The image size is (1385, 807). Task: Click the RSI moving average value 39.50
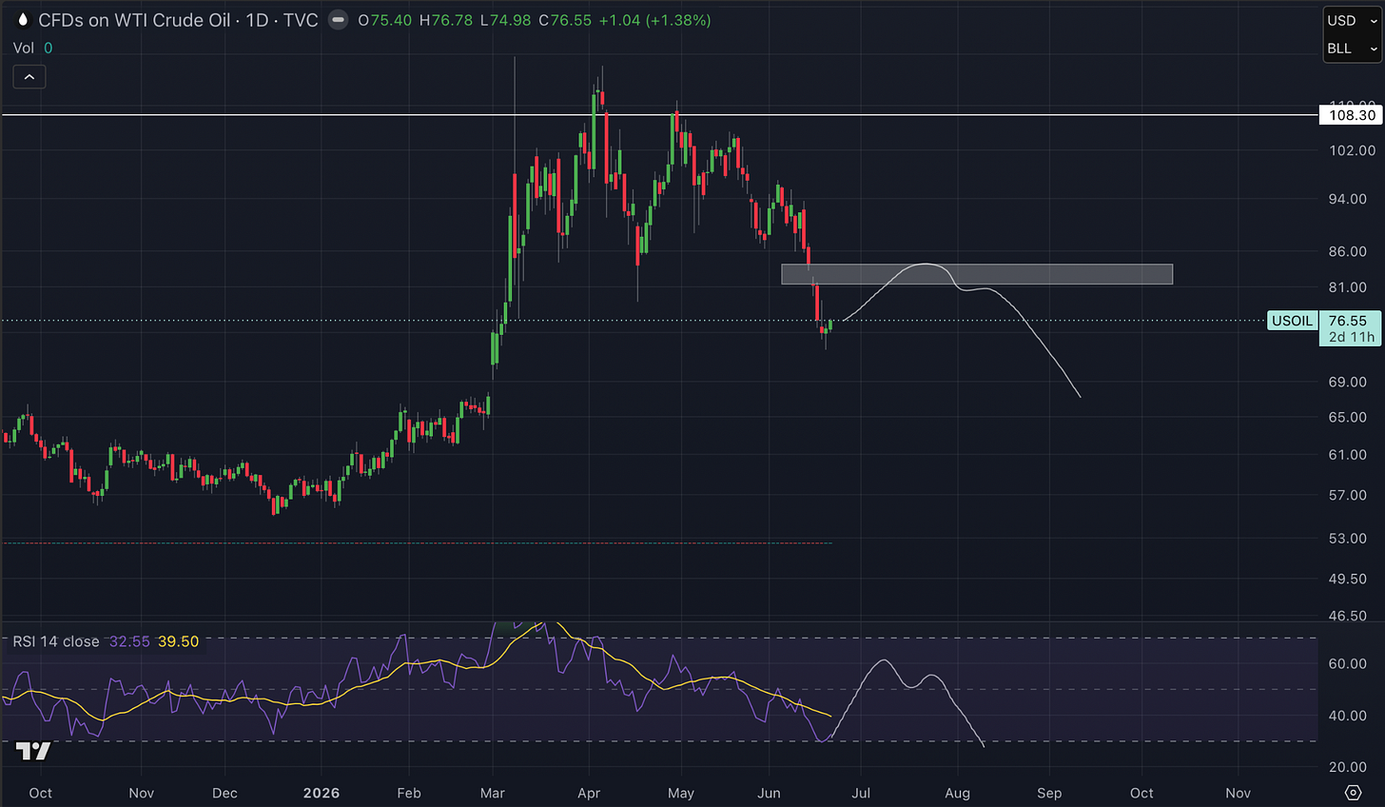(x=178, y=641)
